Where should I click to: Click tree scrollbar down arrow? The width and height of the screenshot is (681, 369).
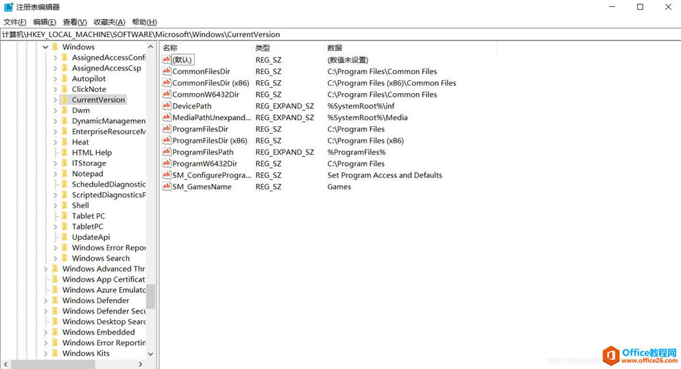pyautogui.click(x=150, y=354)
